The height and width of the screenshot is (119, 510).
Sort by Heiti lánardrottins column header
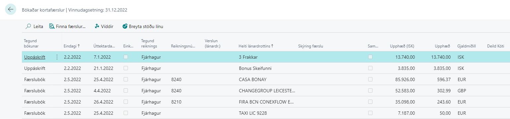[256, 46]
